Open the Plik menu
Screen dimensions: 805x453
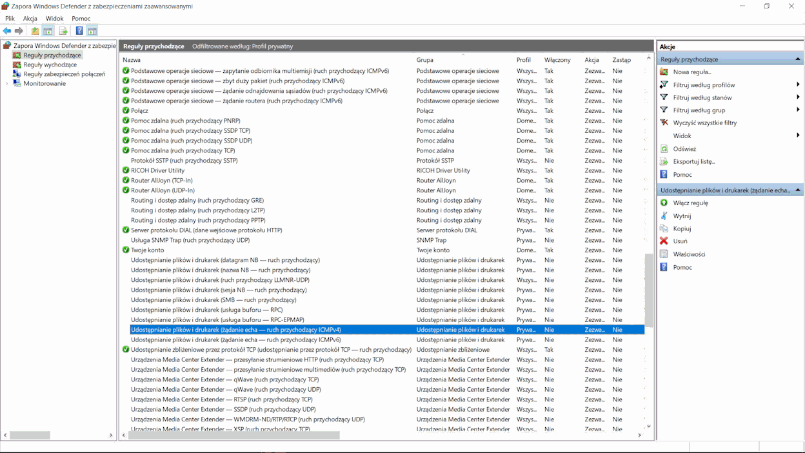pyautogui.click(x=10, y=18)
